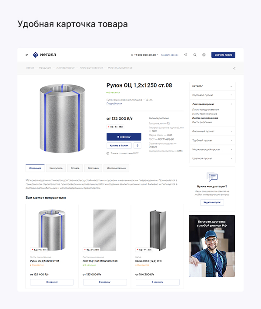Image resolution: width=261 pixels, height=309 pixels.
Task: Open the user account icon
Action: pos(204,55)
